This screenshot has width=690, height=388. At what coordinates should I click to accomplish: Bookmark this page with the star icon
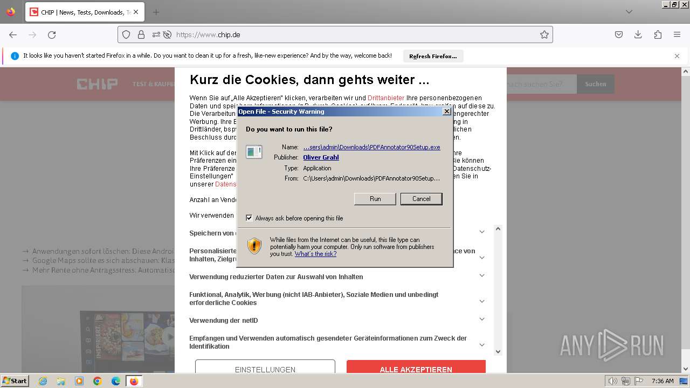pos(544,34)
